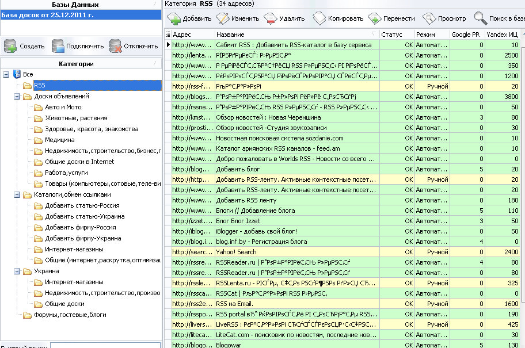Click the Поиск в базе magnifier icon

point(480,18)
